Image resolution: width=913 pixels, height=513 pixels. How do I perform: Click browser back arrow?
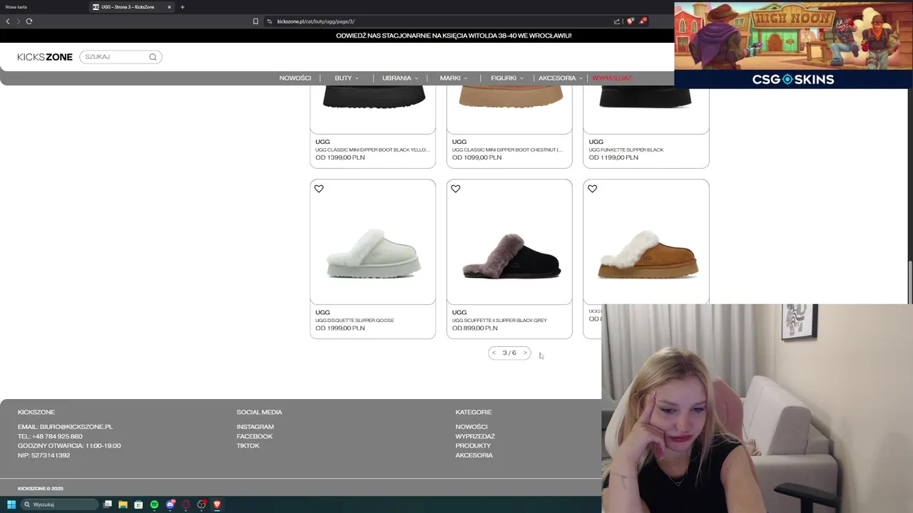(8, 21)
